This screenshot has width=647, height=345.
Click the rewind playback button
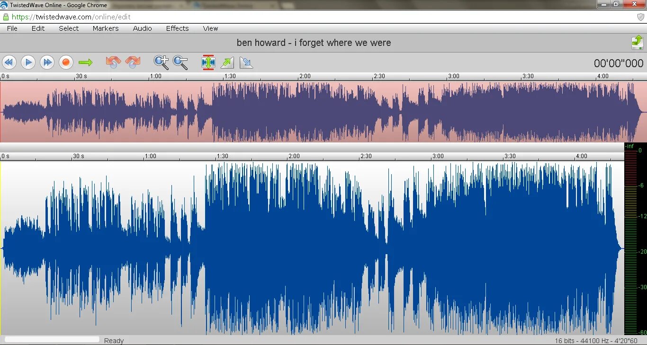tap(9, 62)
